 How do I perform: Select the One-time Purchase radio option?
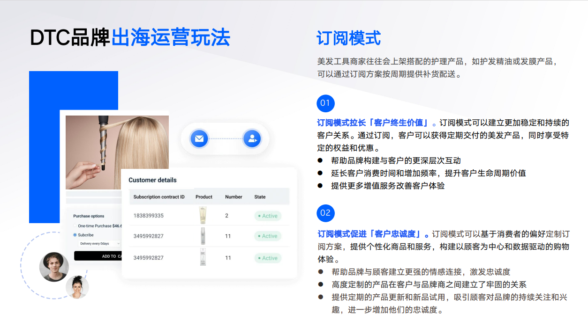[x=75, y=226]
